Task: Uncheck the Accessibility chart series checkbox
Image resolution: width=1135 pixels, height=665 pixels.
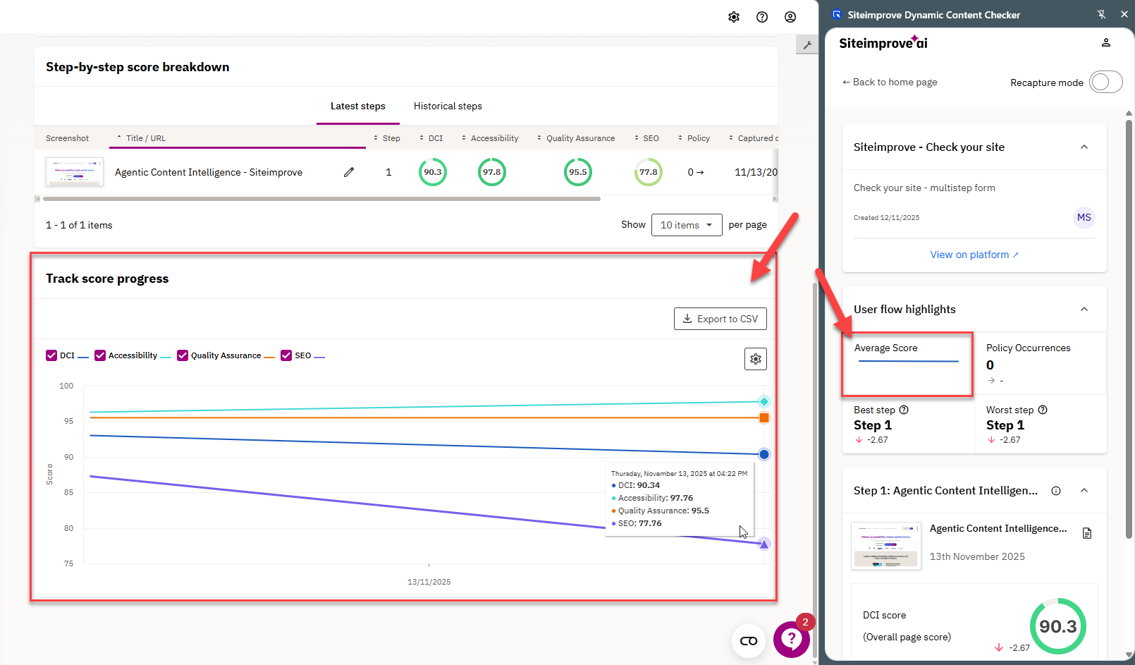Action: (x=100, y=355)
